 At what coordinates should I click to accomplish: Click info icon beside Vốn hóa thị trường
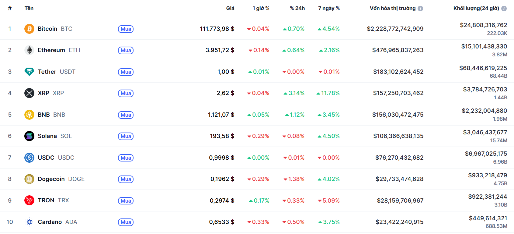pyautogui.click(x=420, y=9)
